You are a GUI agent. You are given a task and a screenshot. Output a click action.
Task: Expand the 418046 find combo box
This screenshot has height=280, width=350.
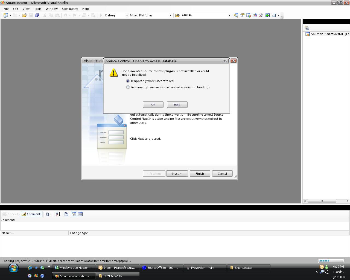pyautogui.click(x=229, y=15)
